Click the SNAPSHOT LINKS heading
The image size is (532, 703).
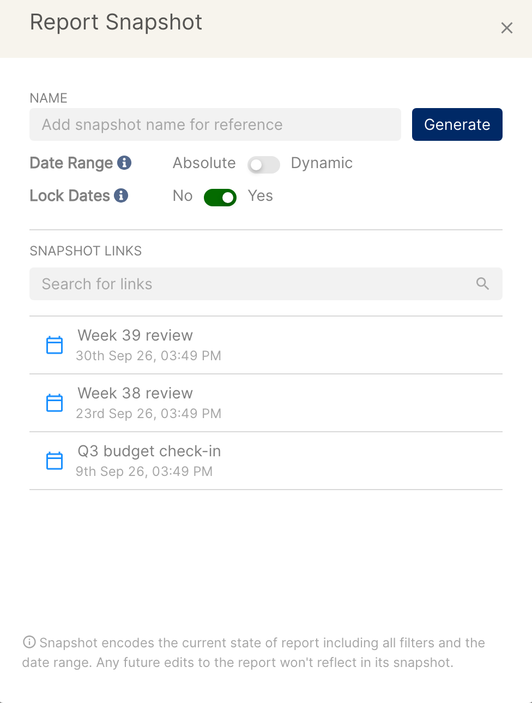[x=86, y=251]
